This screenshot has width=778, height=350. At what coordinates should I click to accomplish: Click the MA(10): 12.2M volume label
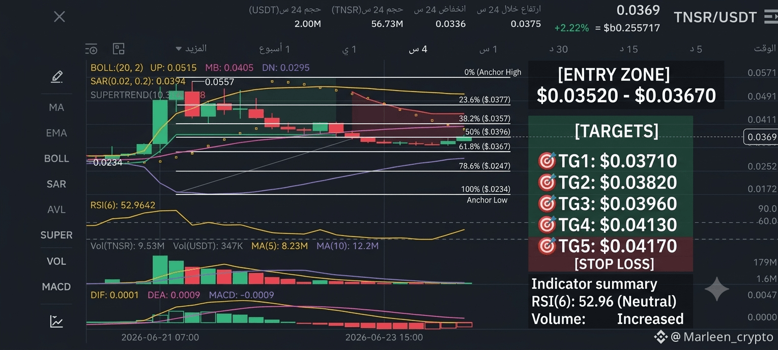click(348, 246)
